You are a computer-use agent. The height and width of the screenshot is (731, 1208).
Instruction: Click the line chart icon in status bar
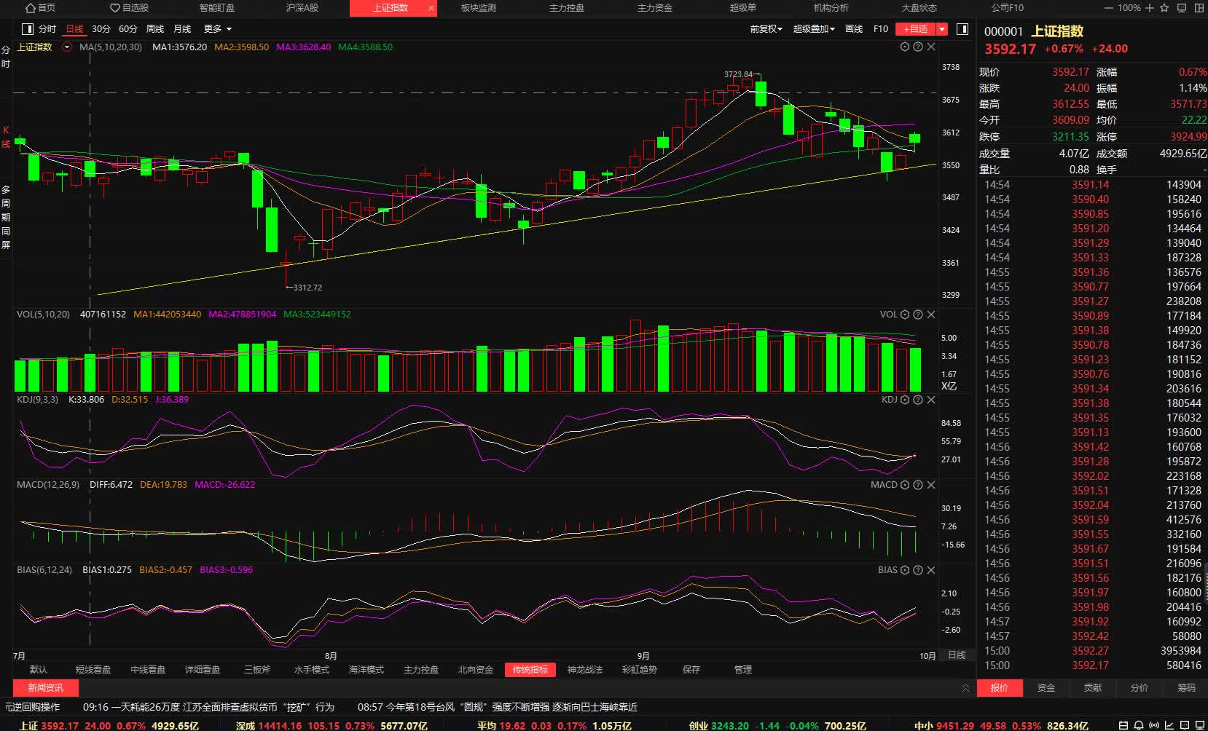tap(1171, 725)
